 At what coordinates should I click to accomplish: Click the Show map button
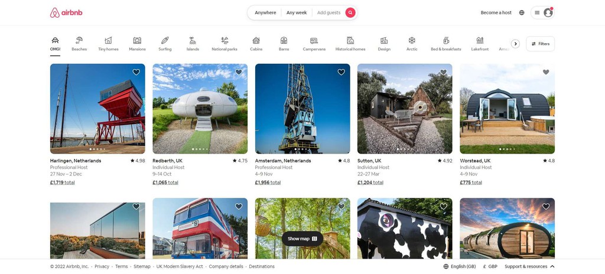[x=302, y=239]
